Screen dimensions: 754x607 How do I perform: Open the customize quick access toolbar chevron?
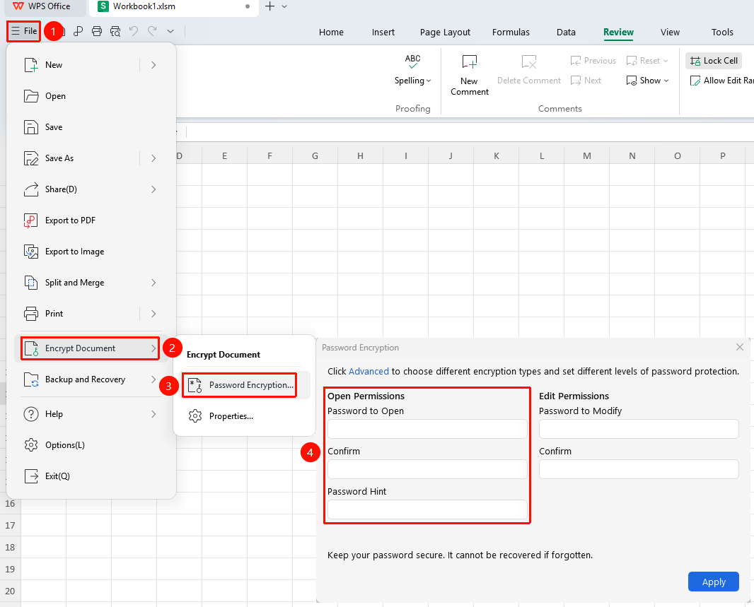(170, 31)
